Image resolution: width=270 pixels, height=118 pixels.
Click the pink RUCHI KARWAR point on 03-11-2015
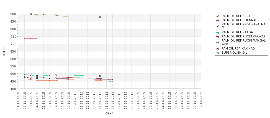[31, 39]
